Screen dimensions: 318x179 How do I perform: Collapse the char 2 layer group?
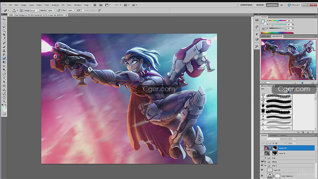point(265,166)
